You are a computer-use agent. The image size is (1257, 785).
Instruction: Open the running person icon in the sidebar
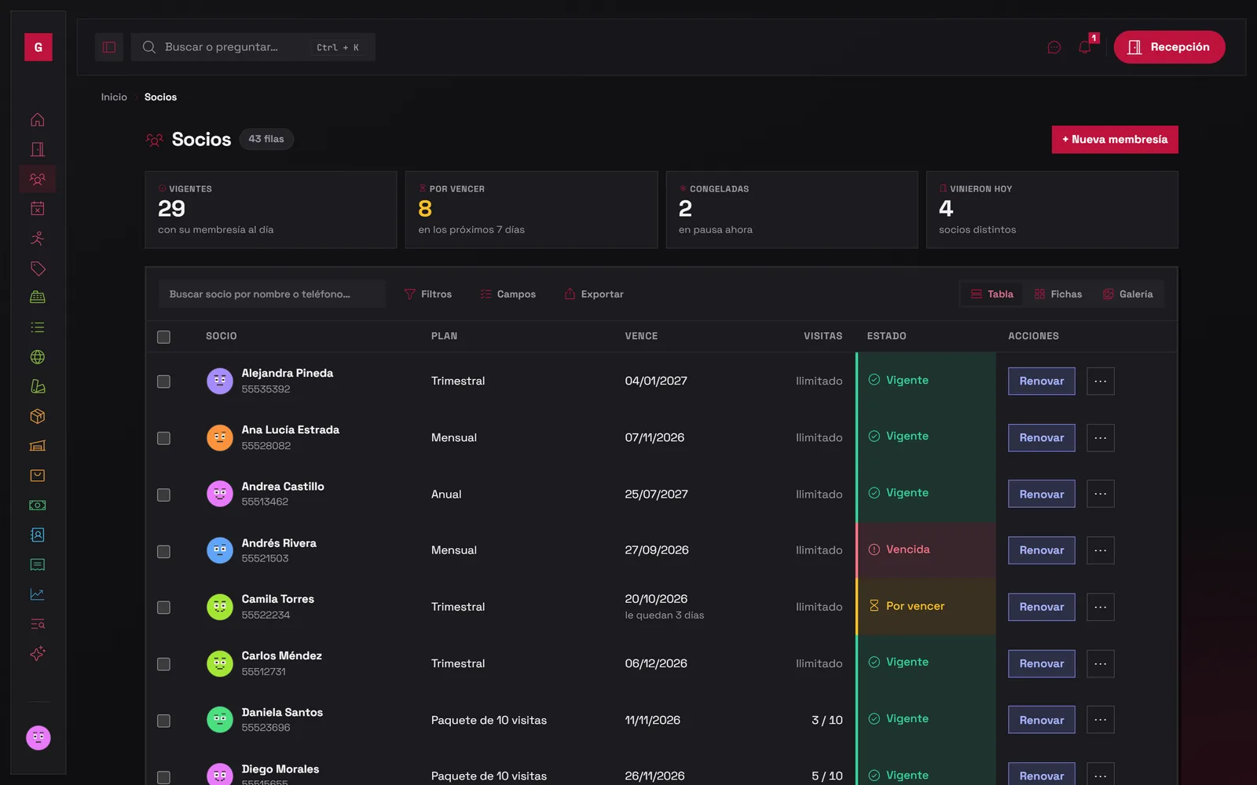click(37, 238)
